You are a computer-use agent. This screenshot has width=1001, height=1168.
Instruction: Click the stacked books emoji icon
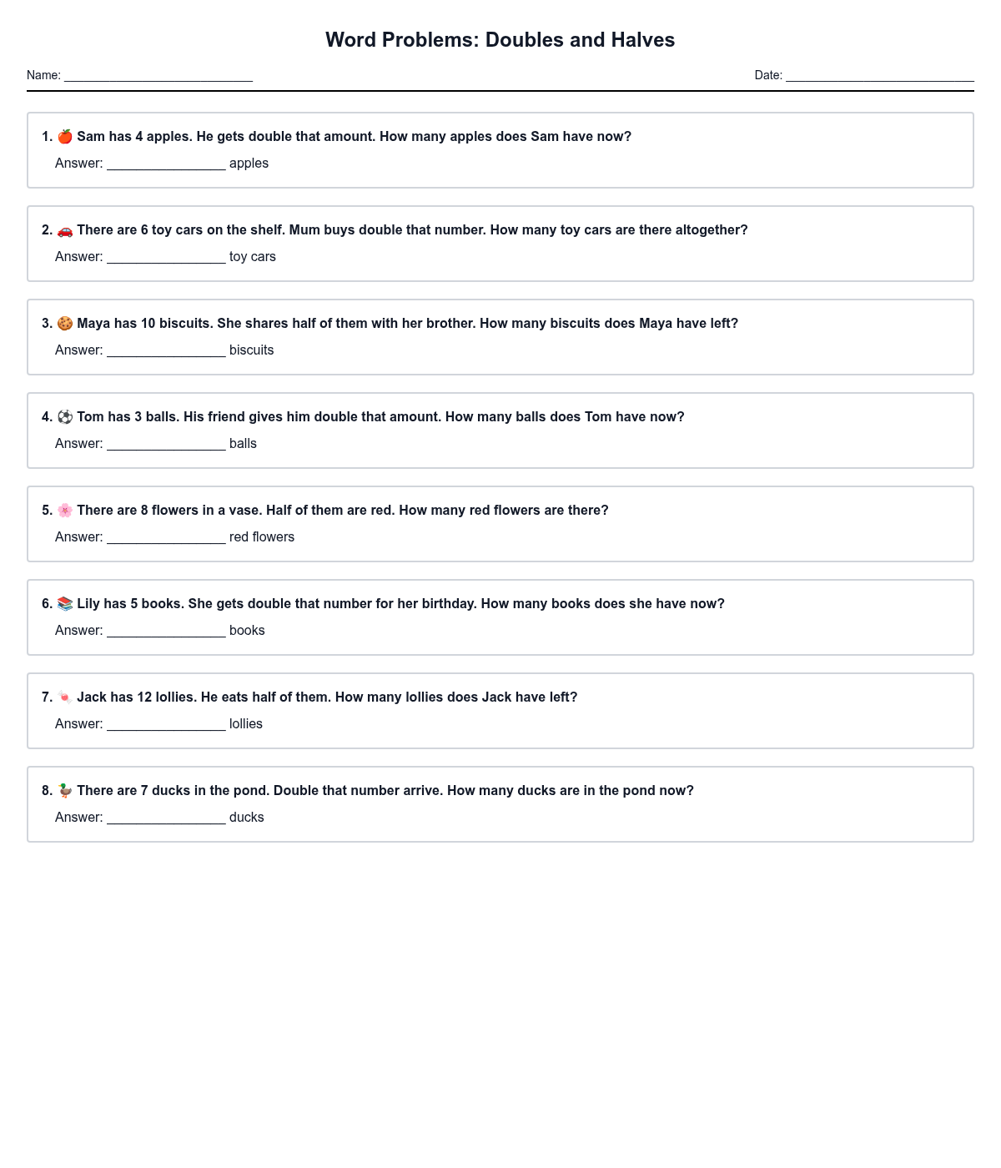(x=65, y=604)
